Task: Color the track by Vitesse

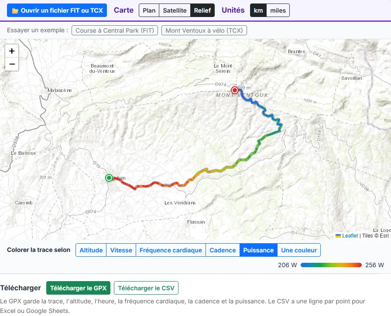Action: [x=121, y=250]
